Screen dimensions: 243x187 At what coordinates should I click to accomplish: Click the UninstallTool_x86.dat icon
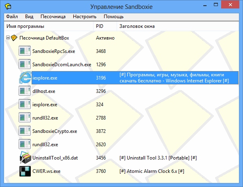tap(25, 158)
